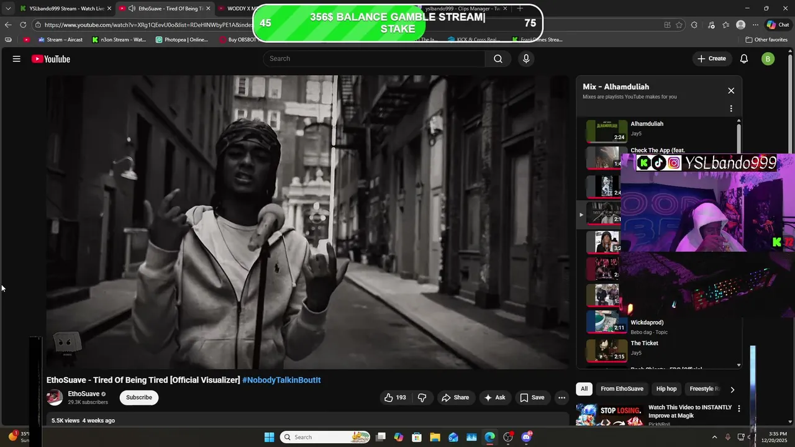Click the YouTube search magnifier button
Viewport: 795px width, 447px height.
coord(498,58)
